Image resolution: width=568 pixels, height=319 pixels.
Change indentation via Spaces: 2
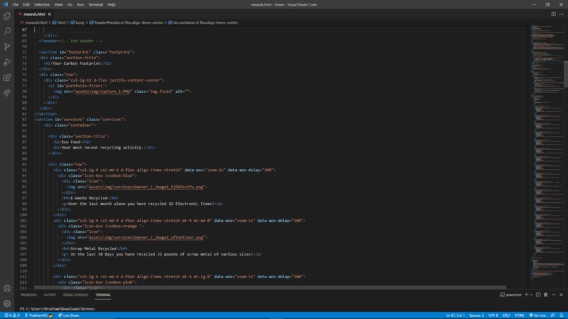[476, 315]
